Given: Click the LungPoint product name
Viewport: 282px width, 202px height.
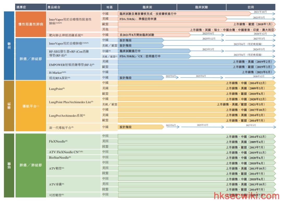Looking at the screenshot, I should pyautogui.click(x=57, y=89).
